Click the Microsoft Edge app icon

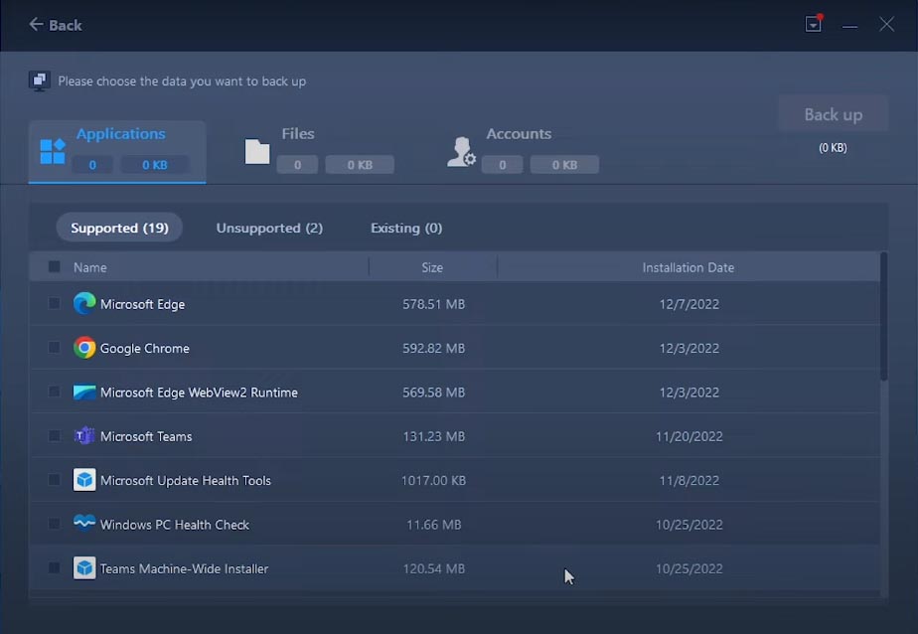click(x=84, y=303)
